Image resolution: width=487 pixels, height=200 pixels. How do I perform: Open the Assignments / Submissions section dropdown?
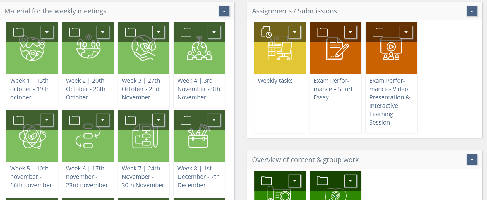pyautogui.click(x=472, y=11)
